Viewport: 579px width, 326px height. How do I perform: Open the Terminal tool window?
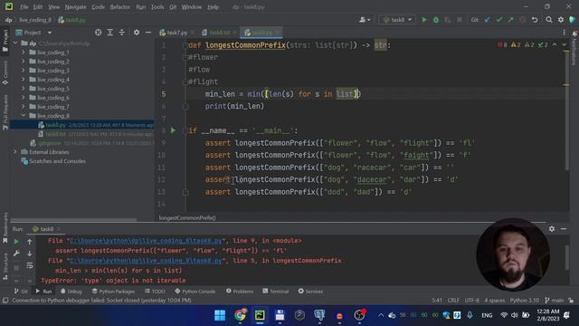click(275, 292)
